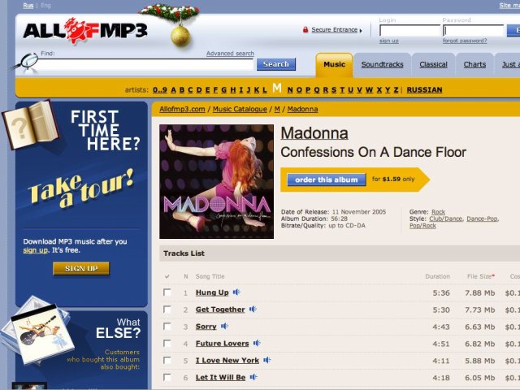Open the Classical tab
520x390 pixels.
coord(433,65)
